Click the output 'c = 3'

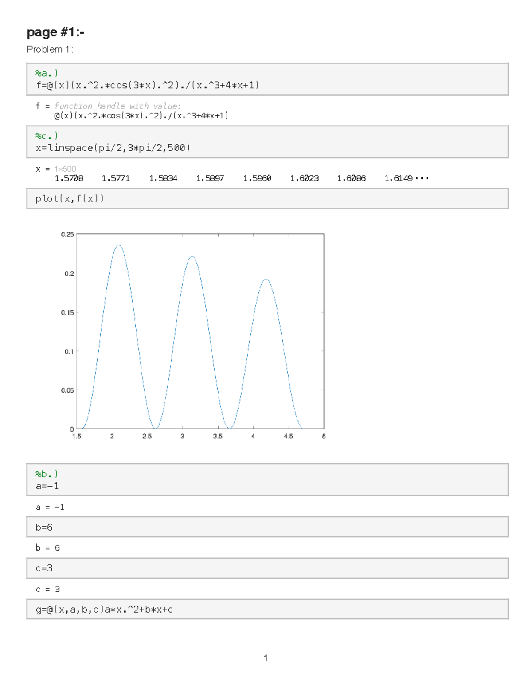pyautogui.click(x=48, y=590)
